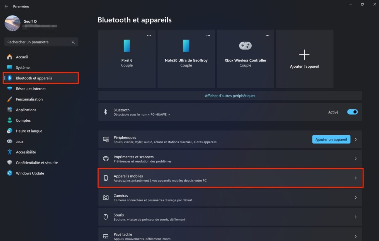The height and width of the screenshot is (241, 379).
Task: Expand the Pavé tactile row chevron
Action: point(356,236)
